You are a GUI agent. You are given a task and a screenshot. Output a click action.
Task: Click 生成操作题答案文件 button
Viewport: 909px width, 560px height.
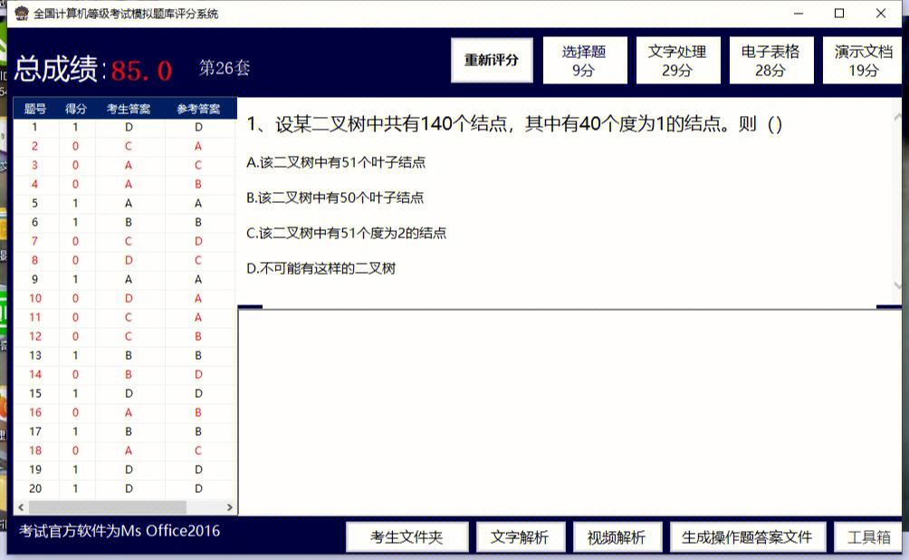pos(747,537)
